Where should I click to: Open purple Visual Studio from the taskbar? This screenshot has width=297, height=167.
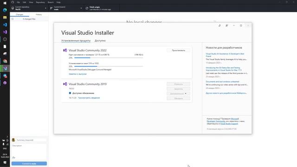[5, 32]
